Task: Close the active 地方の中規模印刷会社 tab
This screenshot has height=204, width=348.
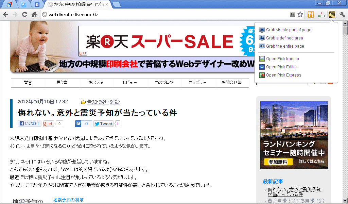Action: (x=107, y=4)
